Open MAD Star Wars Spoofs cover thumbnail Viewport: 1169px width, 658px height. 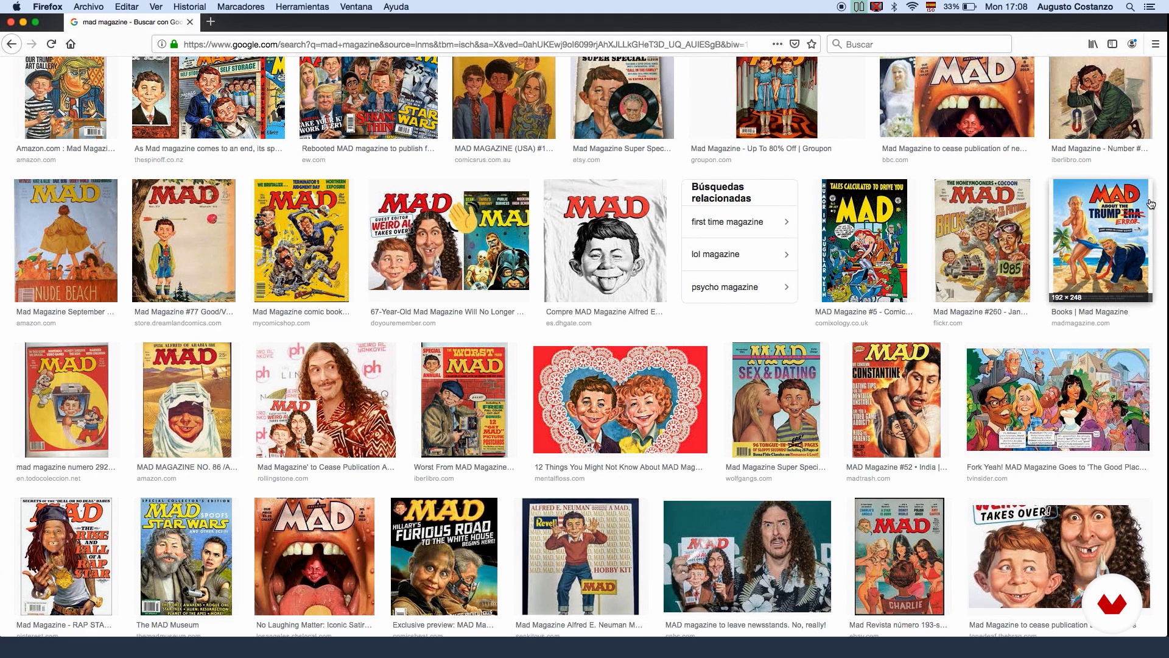coord(186,556)
